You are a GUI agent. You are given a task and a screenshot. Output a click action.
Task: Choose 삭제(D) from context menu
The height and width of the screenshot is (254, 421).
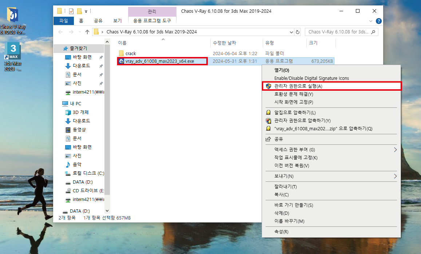tap(331, 213)
